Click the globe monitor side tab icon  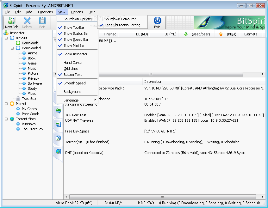click(x=59, y=151)
